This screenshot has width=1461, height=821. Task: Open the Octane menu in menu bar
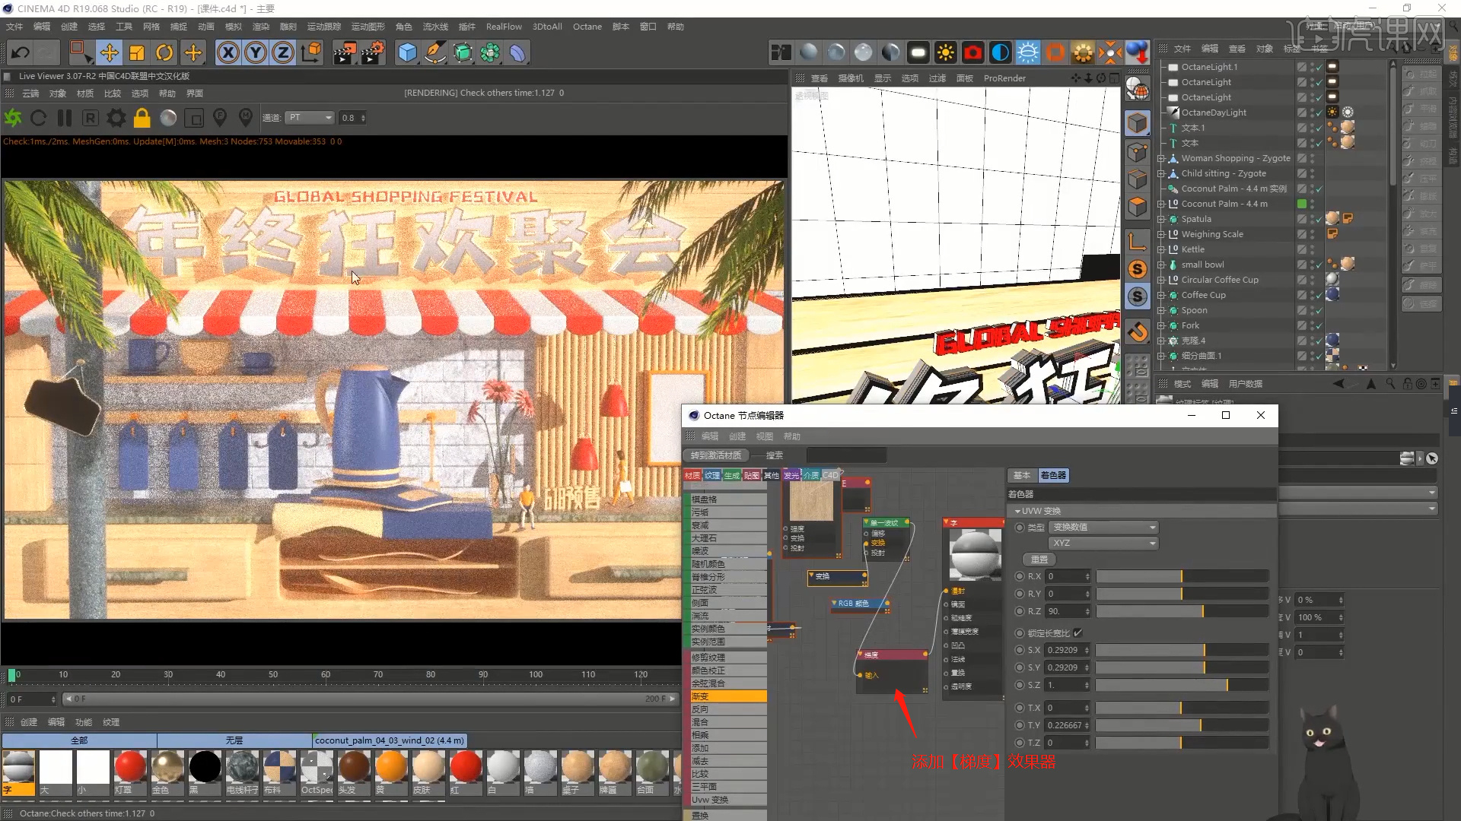coord(587,27)
